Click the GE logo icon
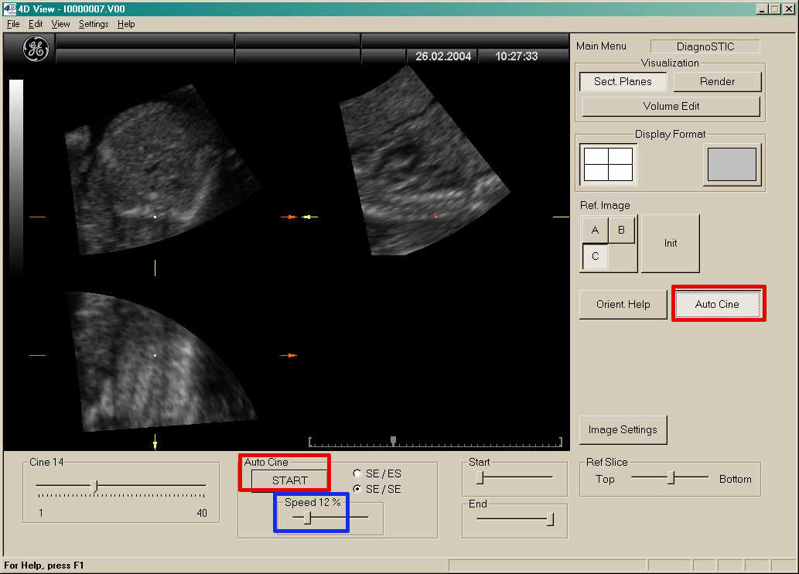 click(x=36, y=49)
